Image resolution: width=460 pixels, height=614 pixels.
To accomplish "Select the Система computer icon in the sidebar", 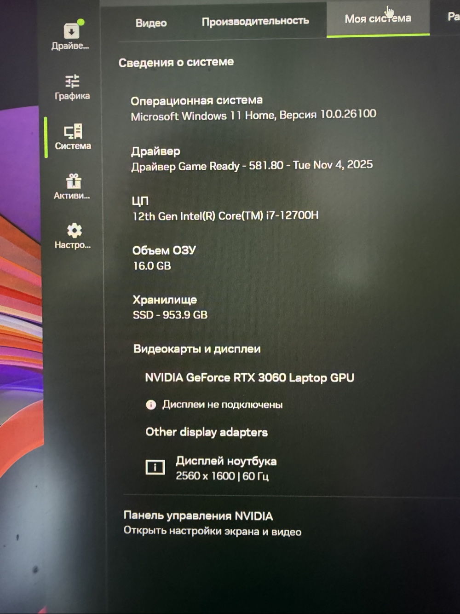I will click(x=73, y=137).
